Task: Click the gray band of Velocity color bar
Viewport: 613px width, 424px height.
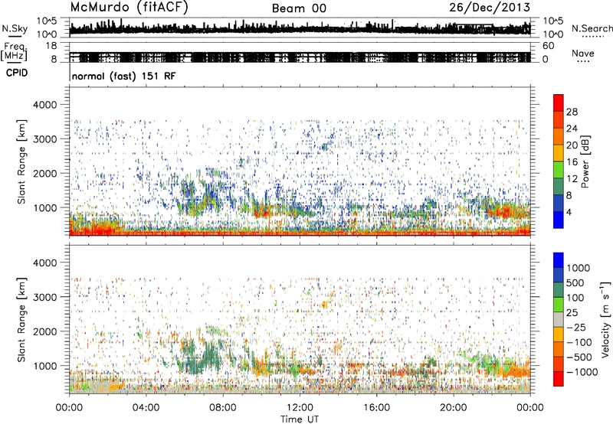Action: tap(559, 319)
